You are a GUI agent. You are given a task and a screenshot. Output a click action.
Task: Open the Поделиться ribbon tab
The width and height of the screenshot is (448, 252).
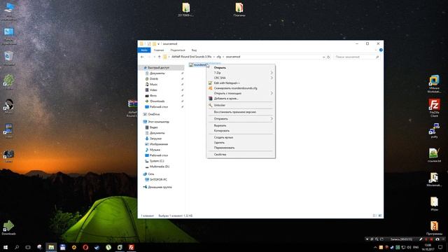[177, 50]
